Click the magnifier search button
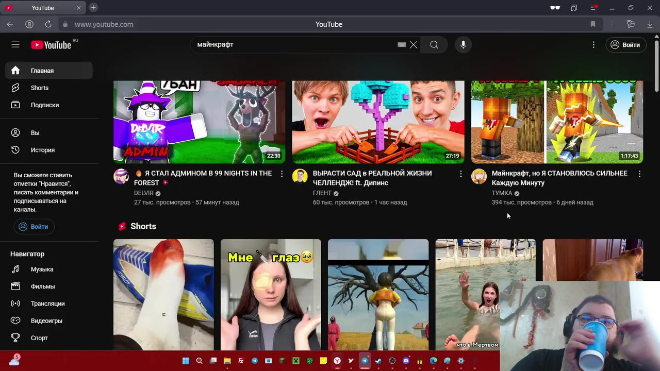 [434, 45]
